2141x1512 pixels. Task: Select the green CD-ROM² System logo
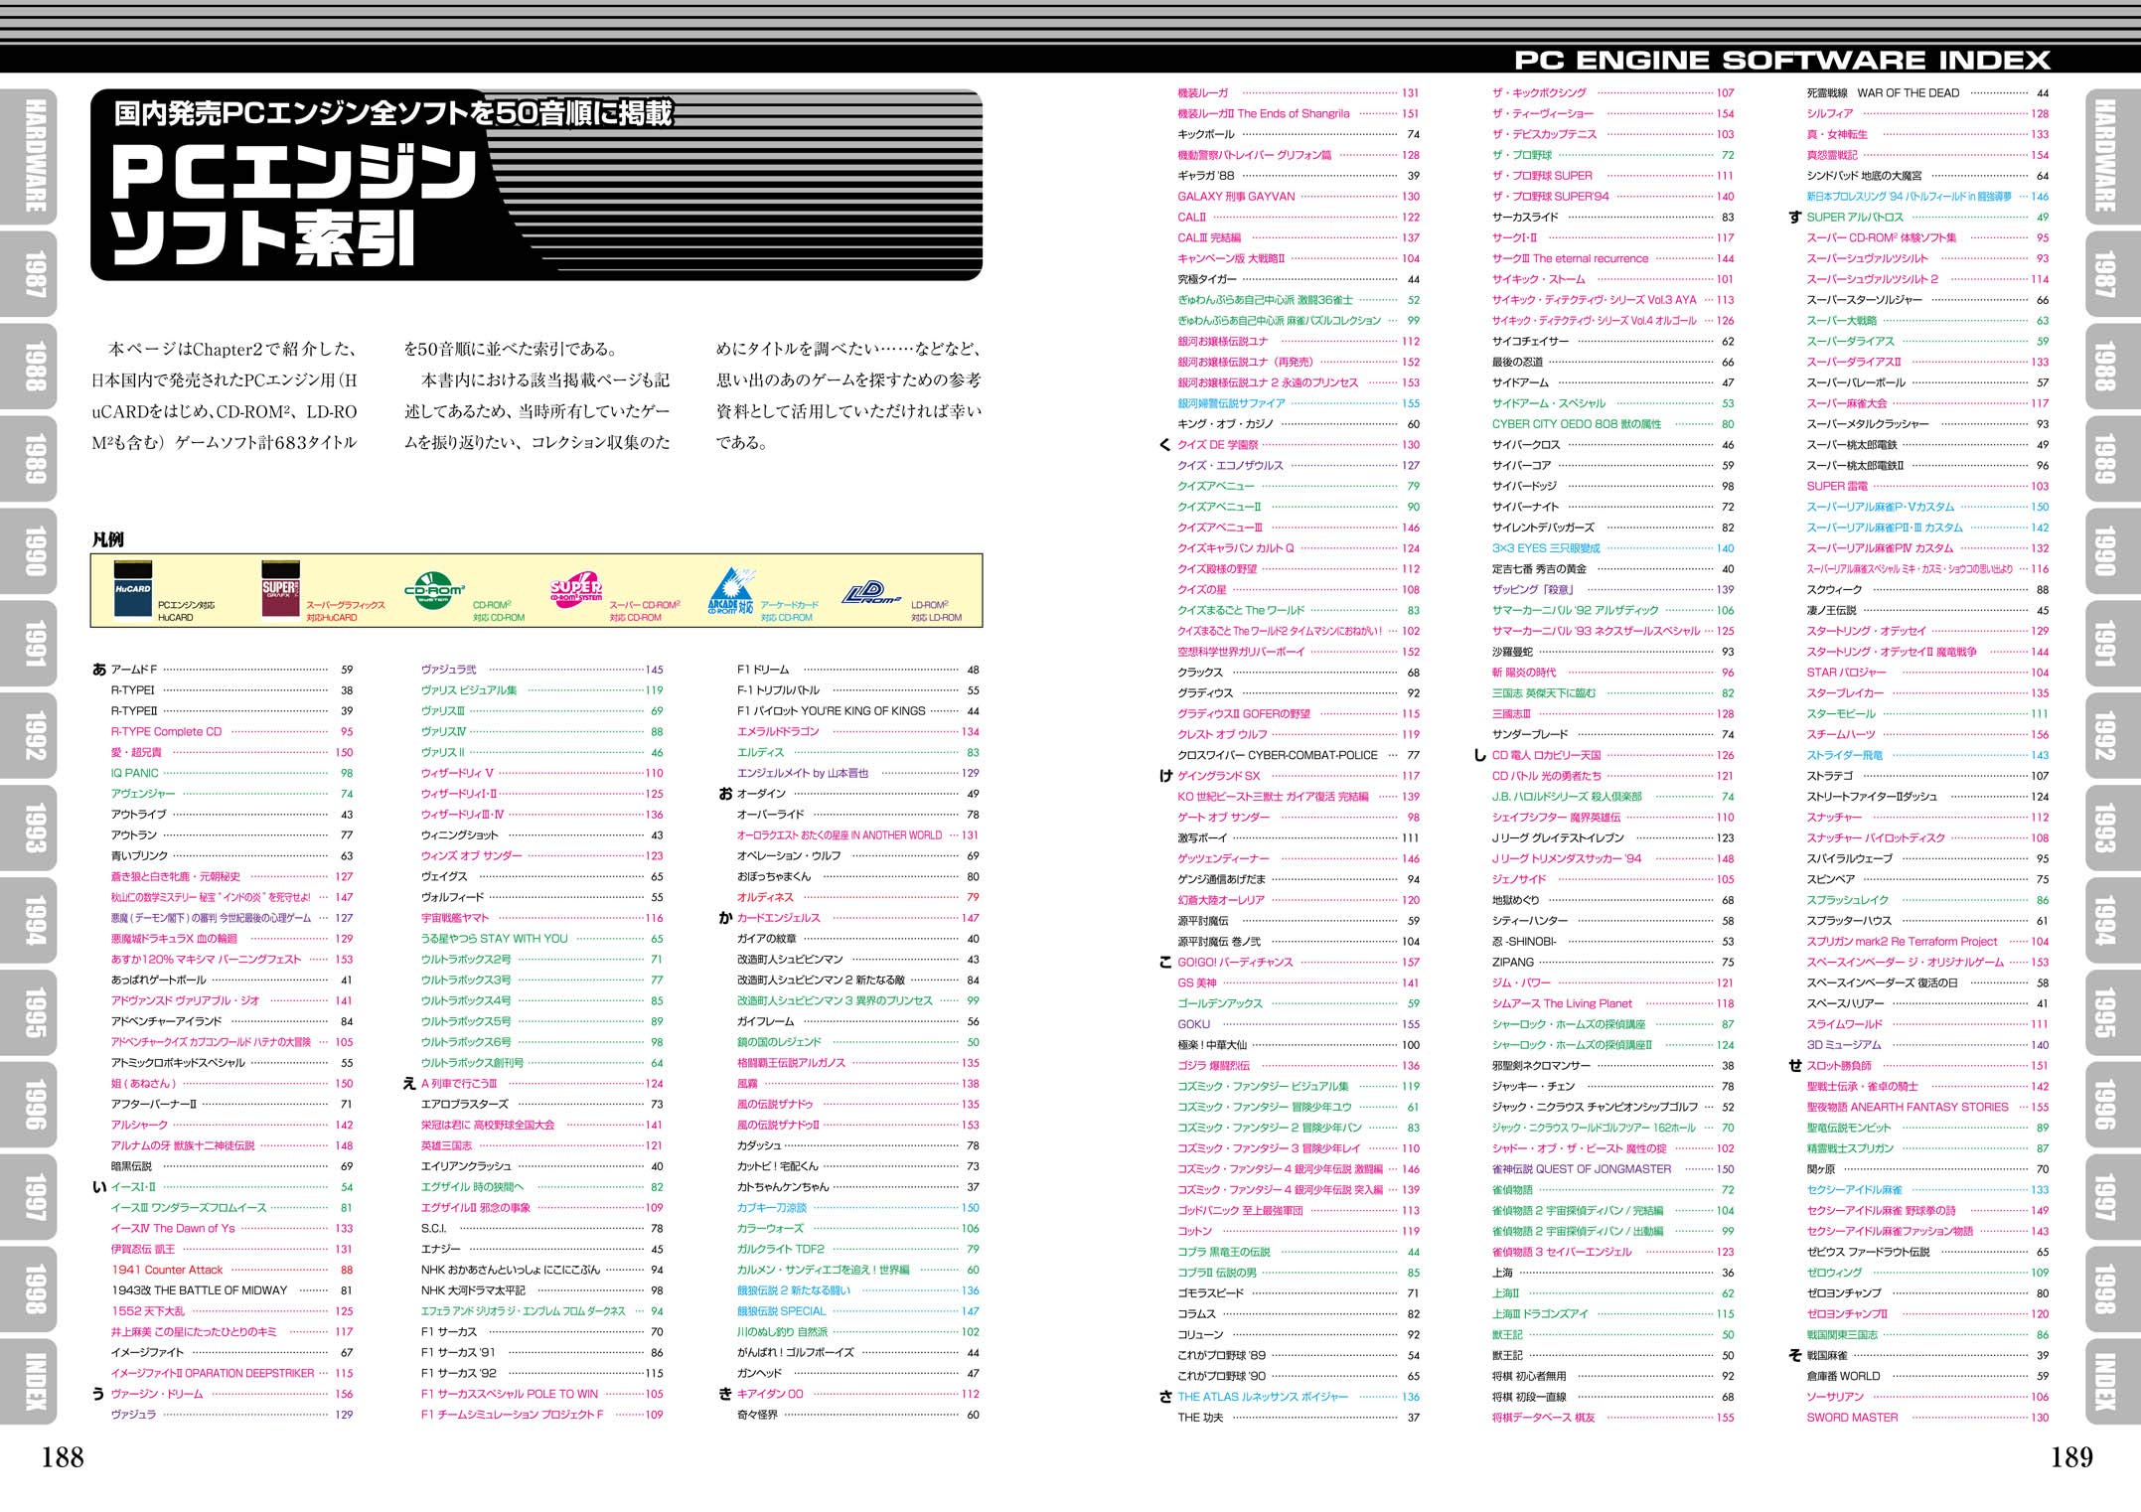pos(434,591)
